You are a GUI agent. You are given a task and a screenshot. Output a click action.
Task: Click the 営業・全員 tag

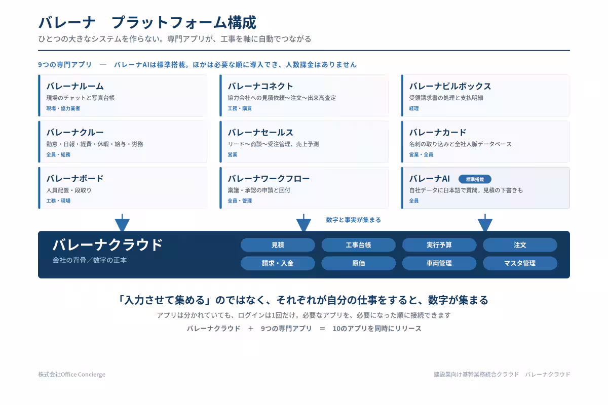click(421, 154)
